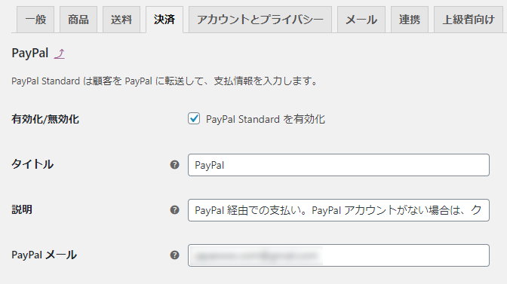Click into the 説明 description text field

click(x=339, y=210)
